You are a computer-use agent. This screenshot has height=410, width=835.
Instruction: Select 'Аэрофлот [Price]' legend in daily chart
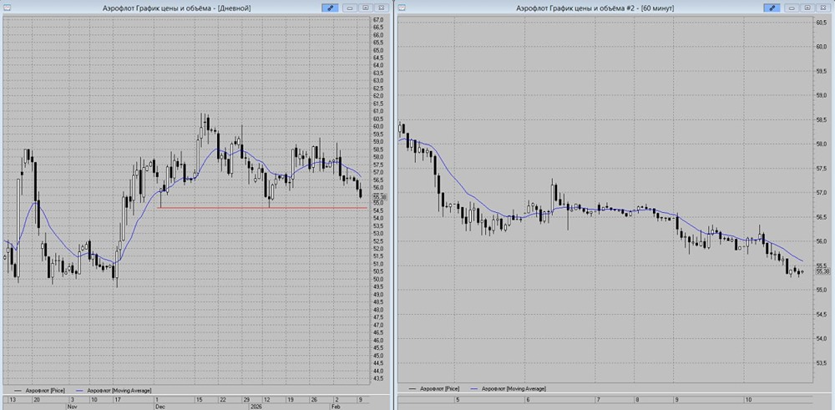coord(45,390)
